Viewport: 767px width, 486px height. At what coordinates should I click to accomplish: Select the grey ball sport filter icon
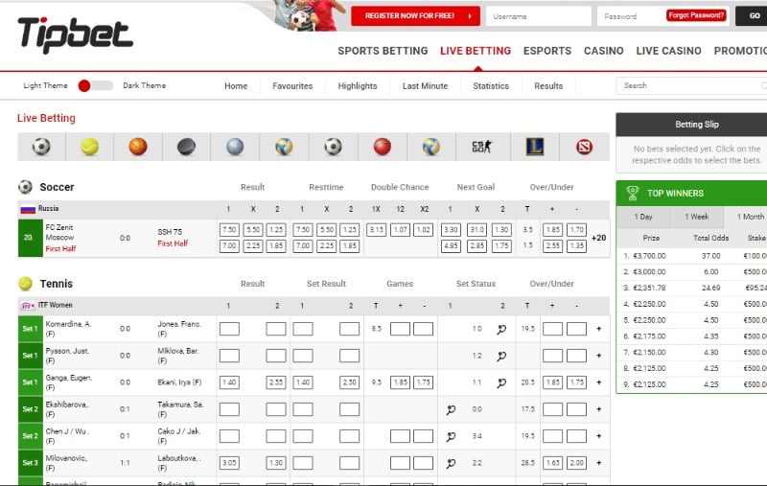click(235, 147)
